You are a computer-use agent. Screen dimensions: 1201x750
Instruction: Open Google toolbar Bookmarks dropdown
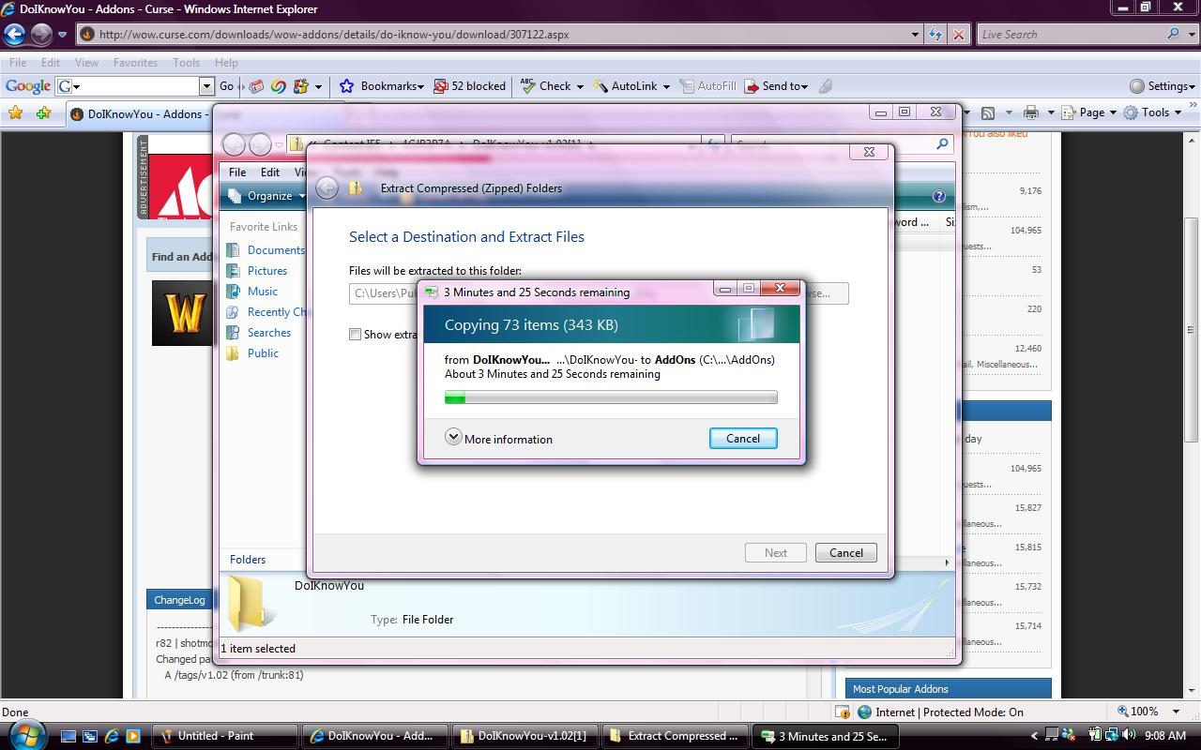click(381, 85)
